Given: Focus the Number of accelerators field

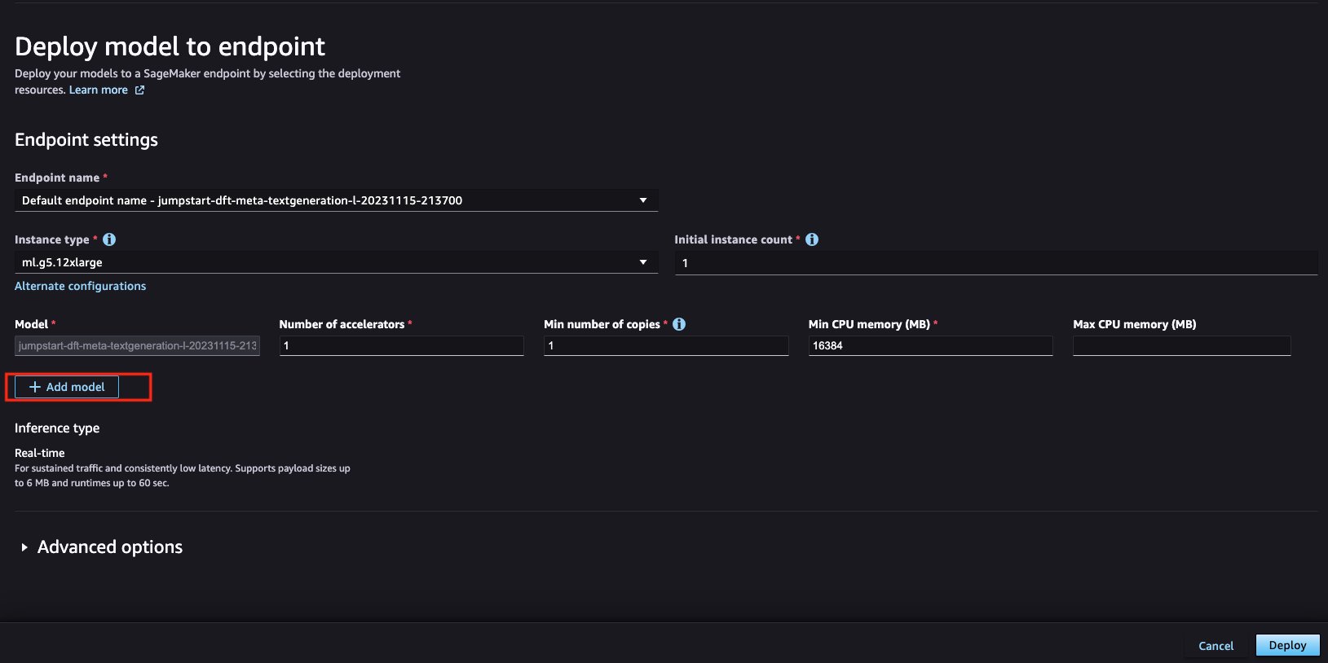Looking at the screenshot, I should 402,345.
